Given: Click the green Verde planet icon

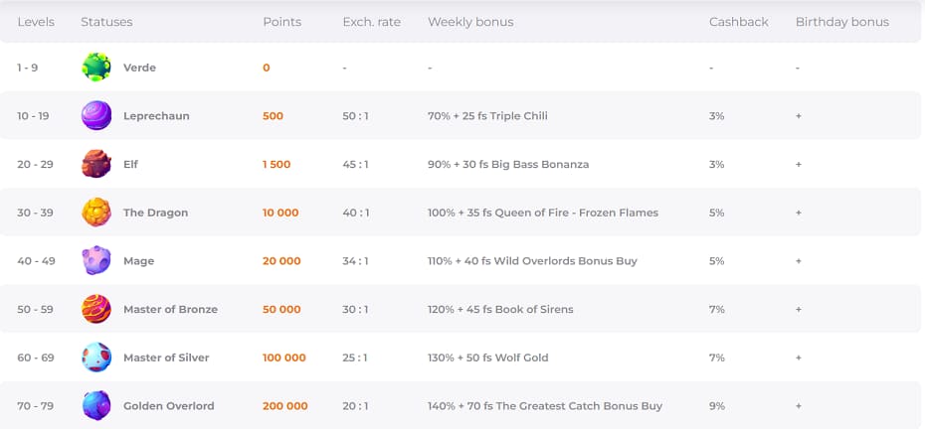Looking at the screenshot, I should point(96,68).
